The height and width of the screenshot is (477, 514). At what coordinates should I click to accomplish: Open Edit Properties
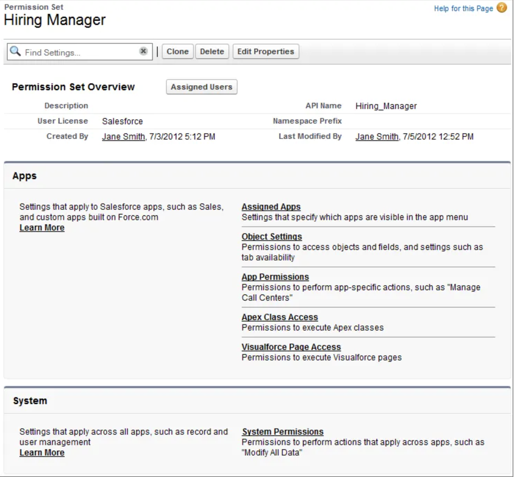coord(266,51)
